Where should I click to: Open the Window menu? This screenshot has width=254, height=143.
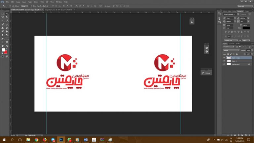pyautogui.click(x=59, y=2)
